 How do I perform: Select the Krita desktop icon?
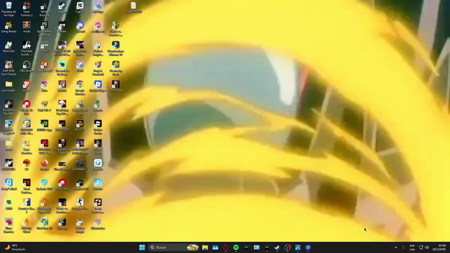[44, 86]
